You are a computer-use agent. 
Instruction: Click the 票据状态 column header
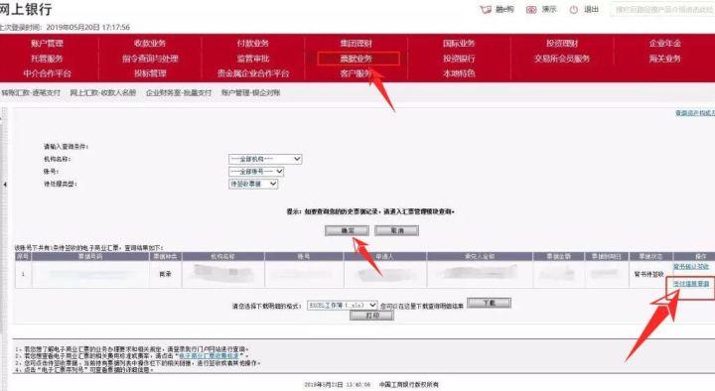click(650, 257)
